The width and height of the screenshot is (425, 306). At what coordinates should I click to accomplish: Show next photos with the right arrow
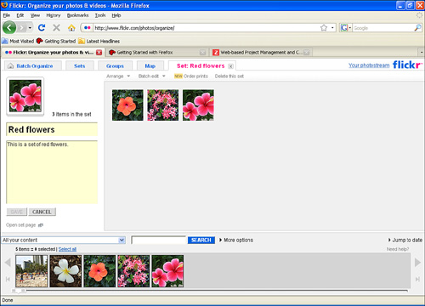point(417,263)
